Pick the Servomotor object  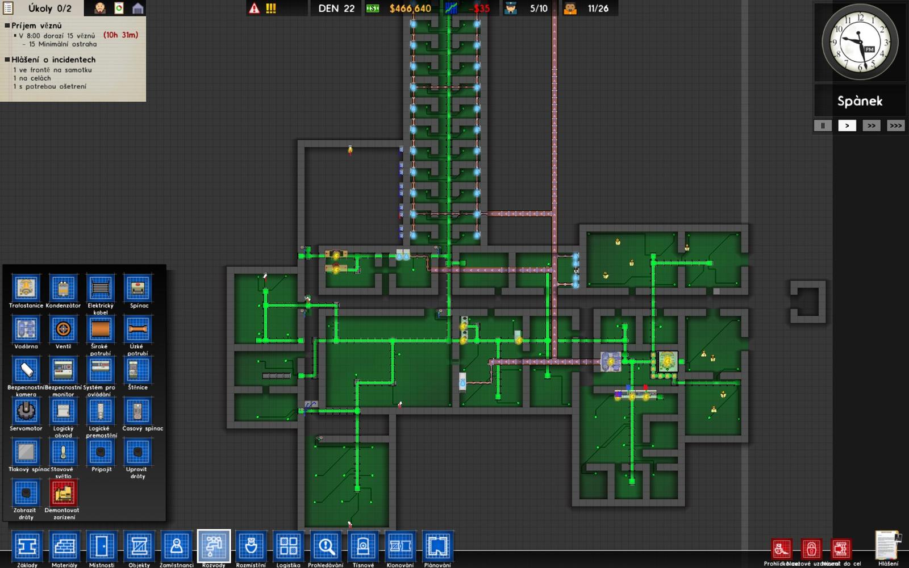(x=26, y=411)
